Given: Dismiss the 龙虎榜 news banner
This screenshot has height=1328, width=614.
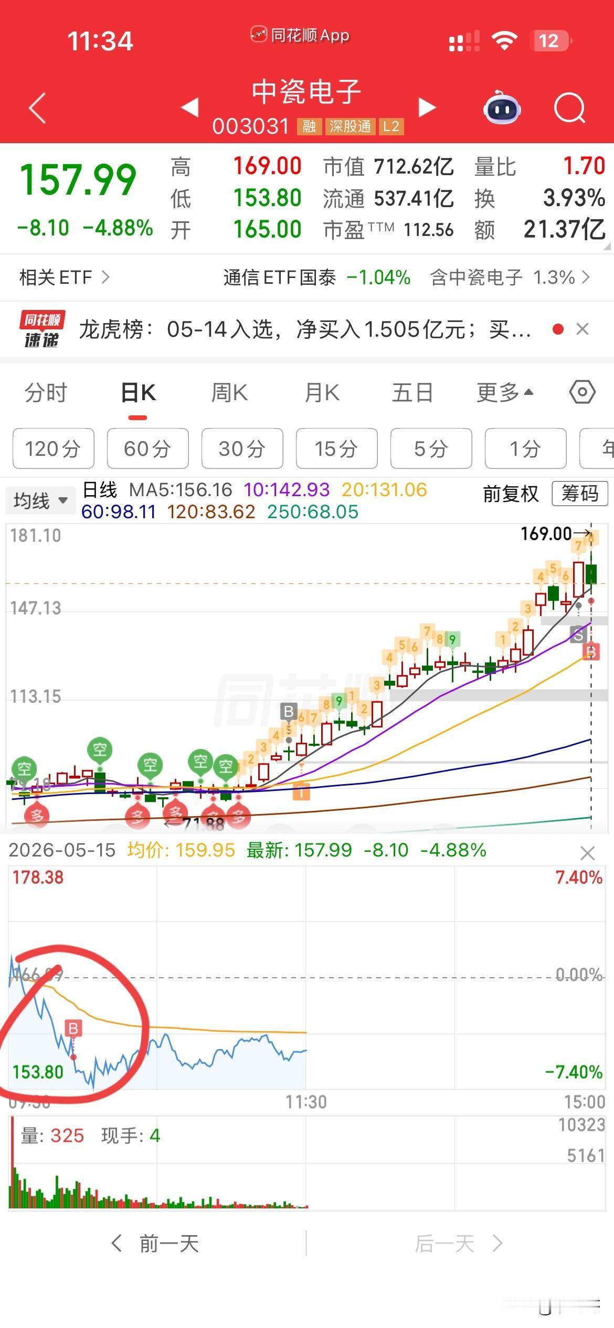Looking at the screenshot, I should click(x=583, y=329).
